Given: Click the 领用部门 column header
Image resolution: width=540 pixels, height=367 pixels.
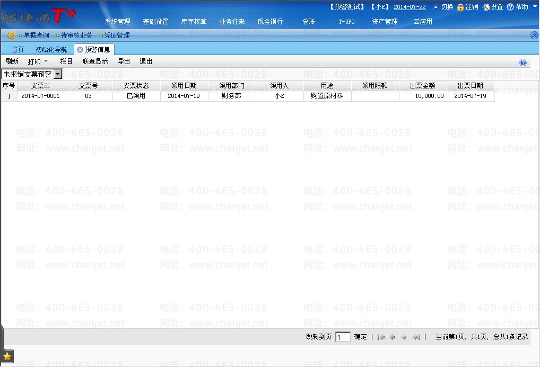Looking at the screenshot, I should point(232,86).
